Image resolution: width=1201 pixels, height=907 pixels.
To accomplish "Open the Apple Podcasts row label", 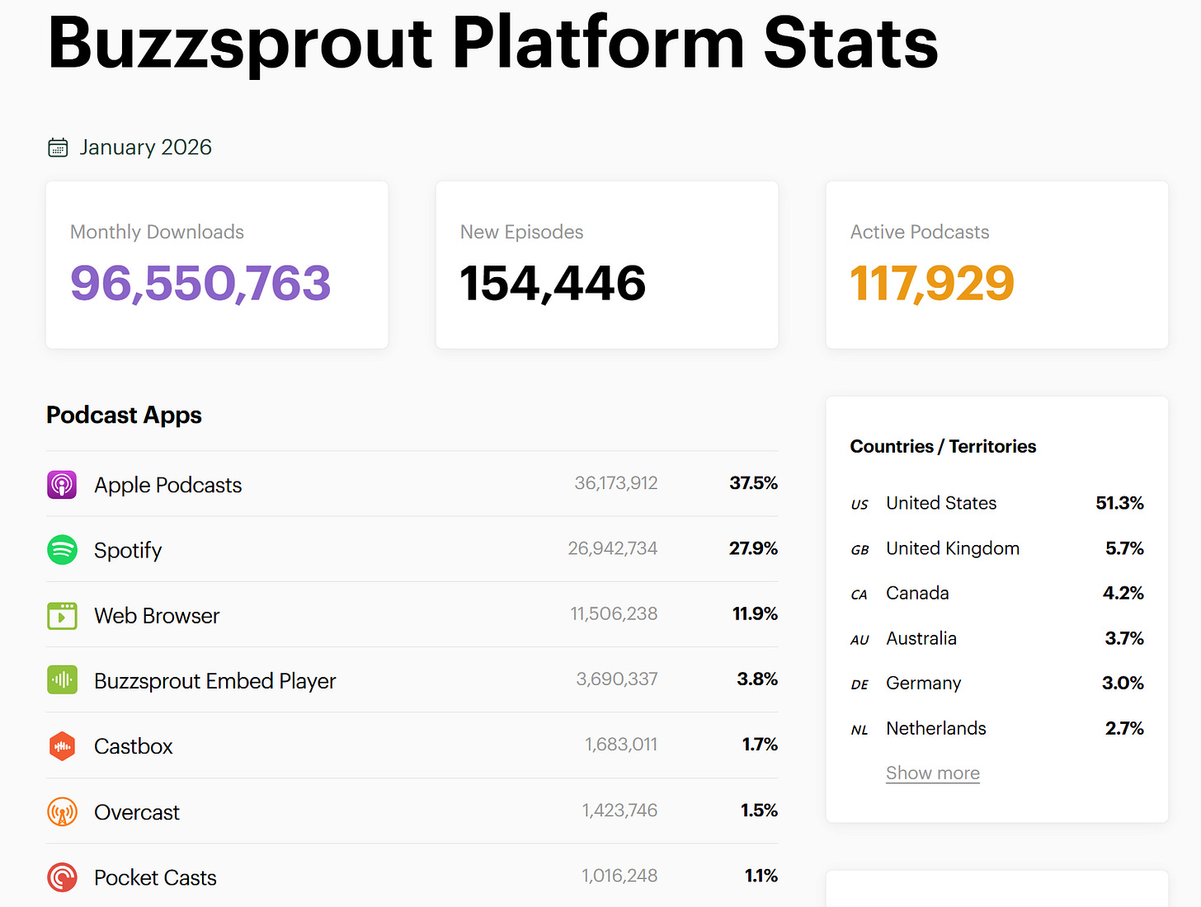I will pyautogui.click(x=168, y=485).
